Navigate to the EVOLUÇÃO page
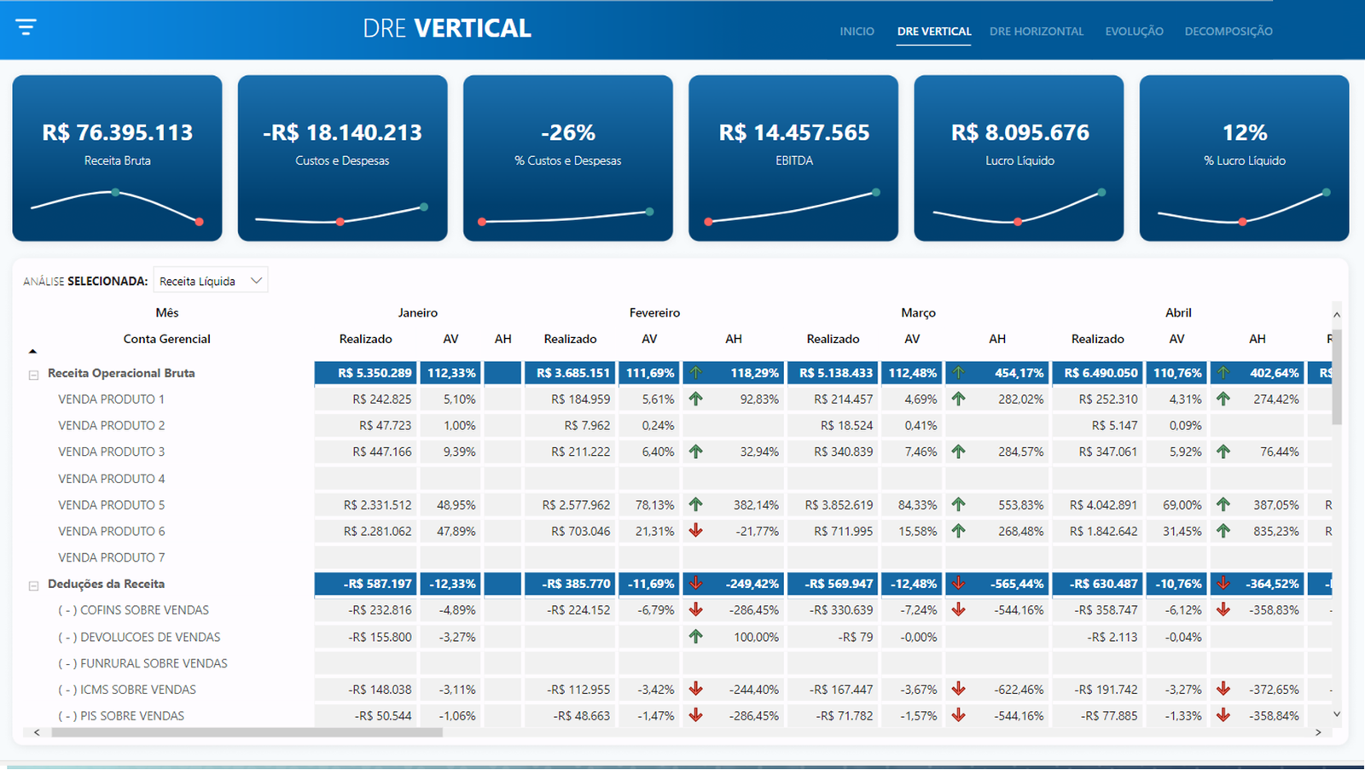1365x775 pixels. coord(1135,31)
